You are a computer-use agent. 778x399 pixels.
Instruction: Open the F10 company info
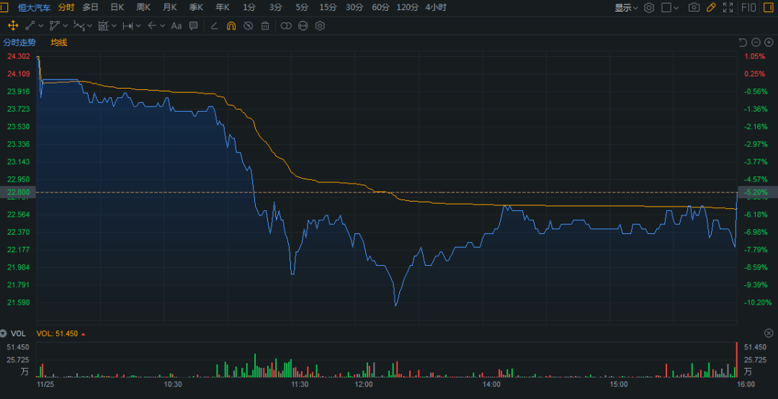pos(748,7)
